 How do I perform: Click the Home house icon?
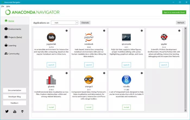[6, 21]
